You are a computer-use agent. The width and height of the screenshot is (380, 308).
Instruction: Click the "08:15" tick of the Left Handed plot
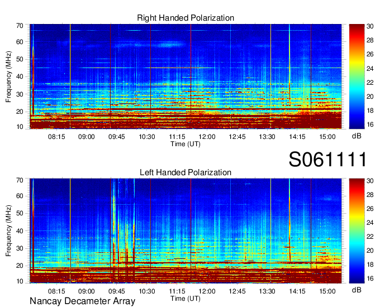(56, 291)
